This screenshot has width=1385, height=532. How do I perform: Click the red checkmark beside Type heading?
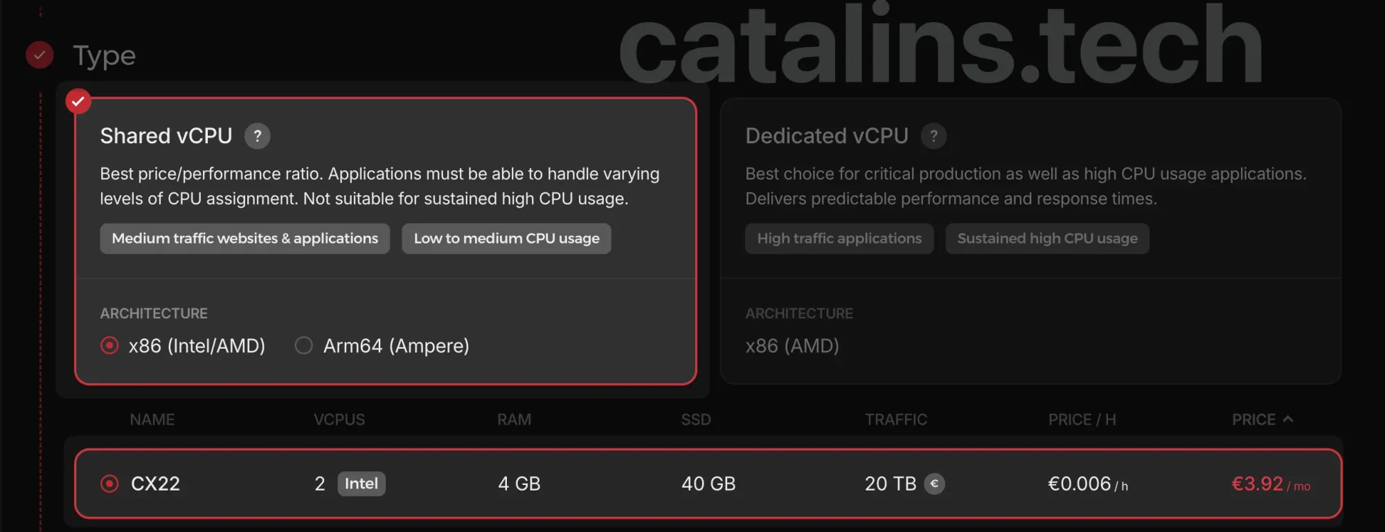click(x=39, y=55)
